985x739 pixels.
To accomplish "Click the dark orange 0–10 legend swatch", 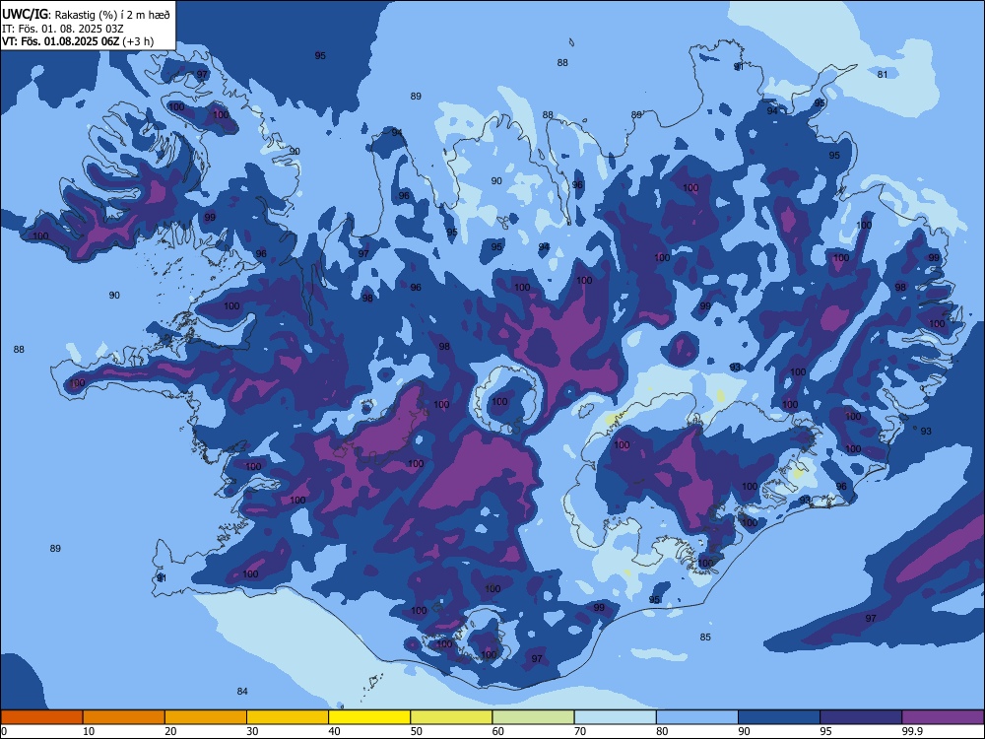I will click(41, 717).
